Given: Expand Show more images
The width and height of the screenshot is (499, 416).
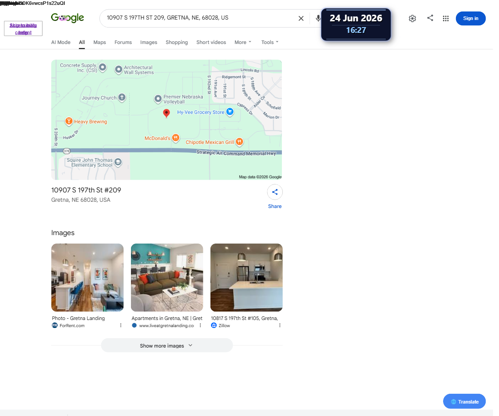Looking at the screenshot, I should tap(167, 345).
